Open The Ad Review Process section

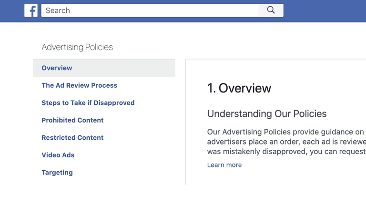click(x=79, y=85)
